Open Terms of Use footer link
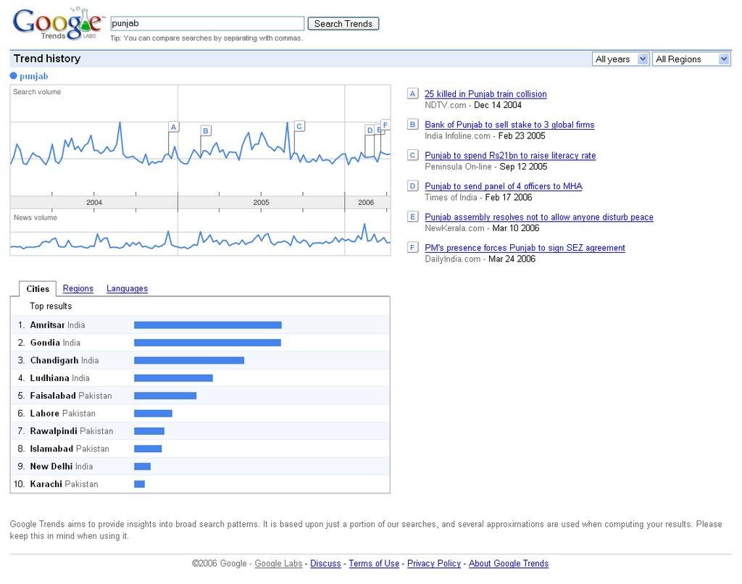742x584 pixels. pyautogui.click(x=374, y=563)
